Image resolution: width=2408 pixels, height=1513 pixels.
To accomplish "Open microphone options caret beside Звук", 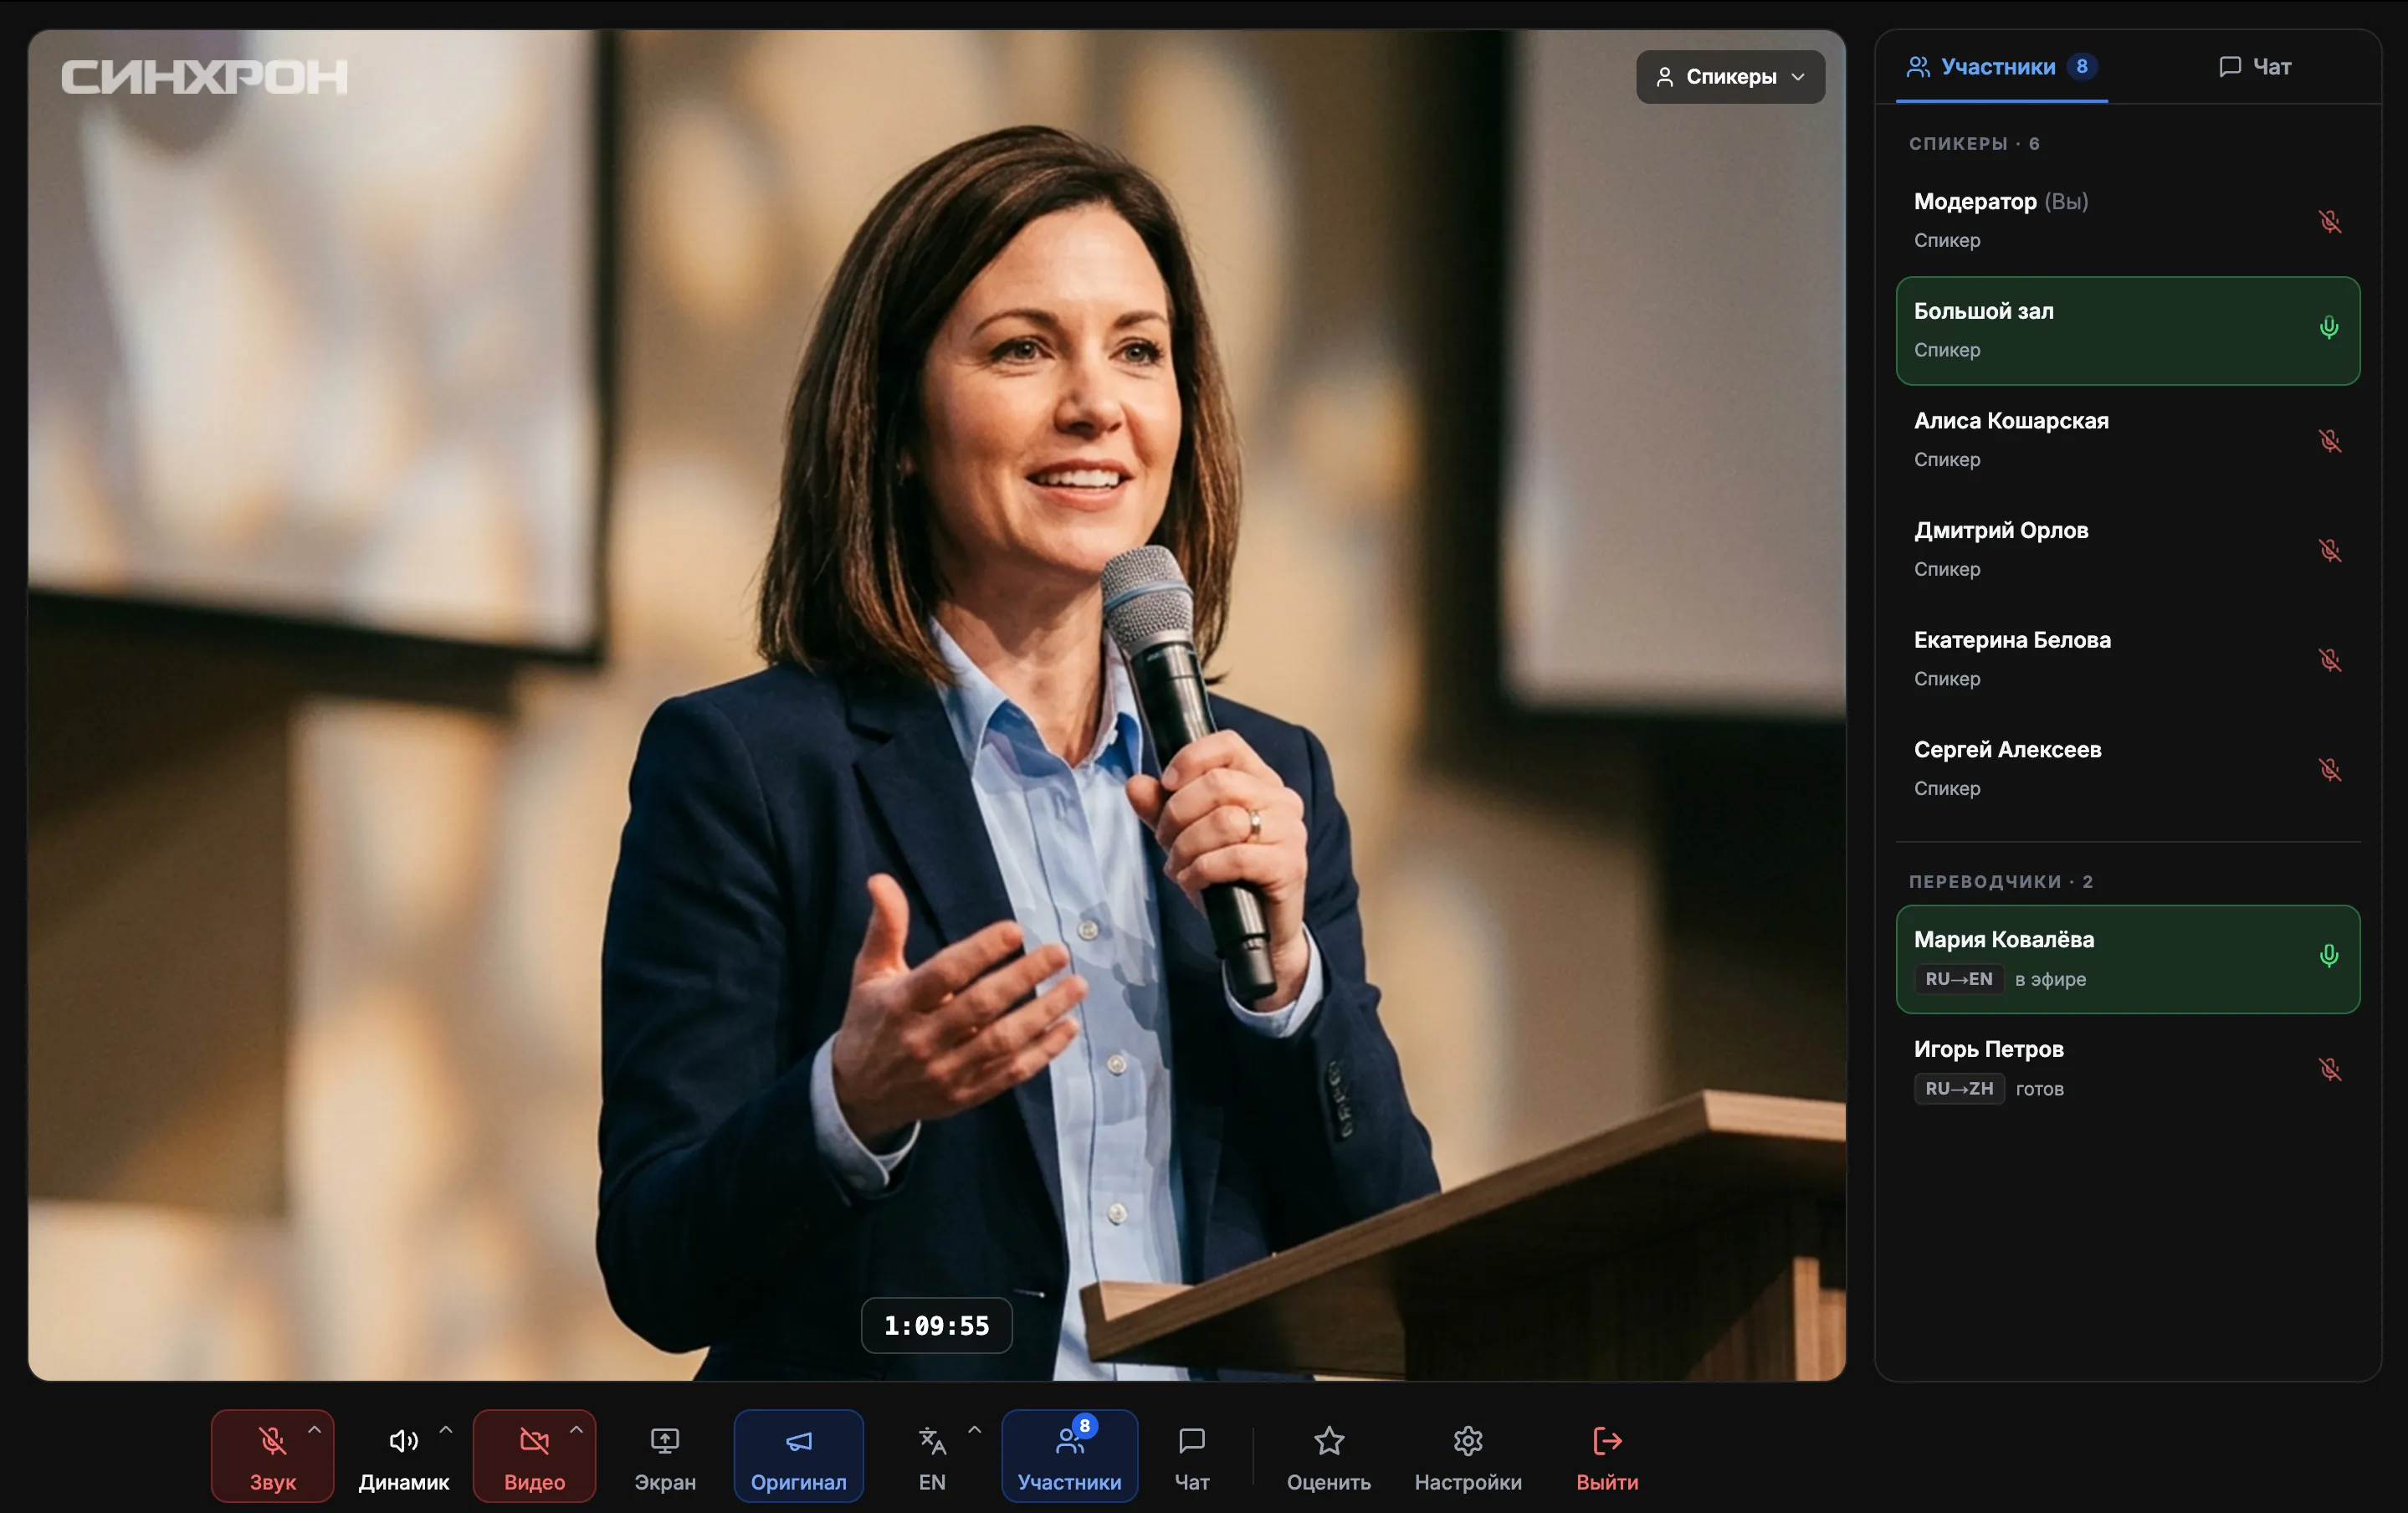I will [314, 1431].
